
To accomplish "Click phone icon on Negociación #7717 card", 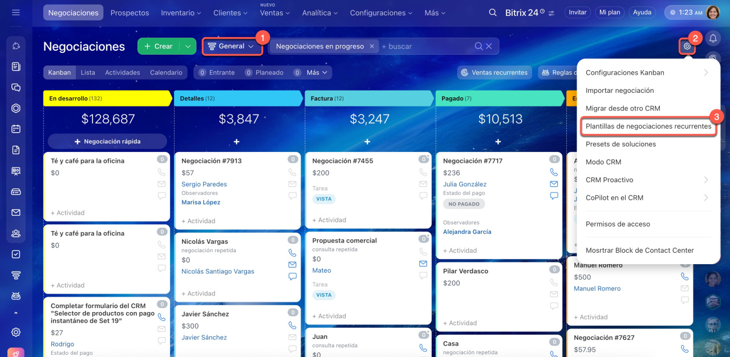I will pos(554,172).
